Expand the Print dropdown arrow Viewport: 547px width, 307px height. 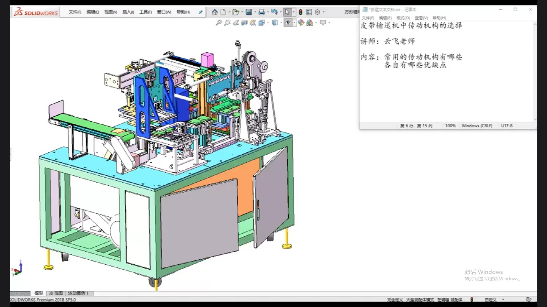268,12
